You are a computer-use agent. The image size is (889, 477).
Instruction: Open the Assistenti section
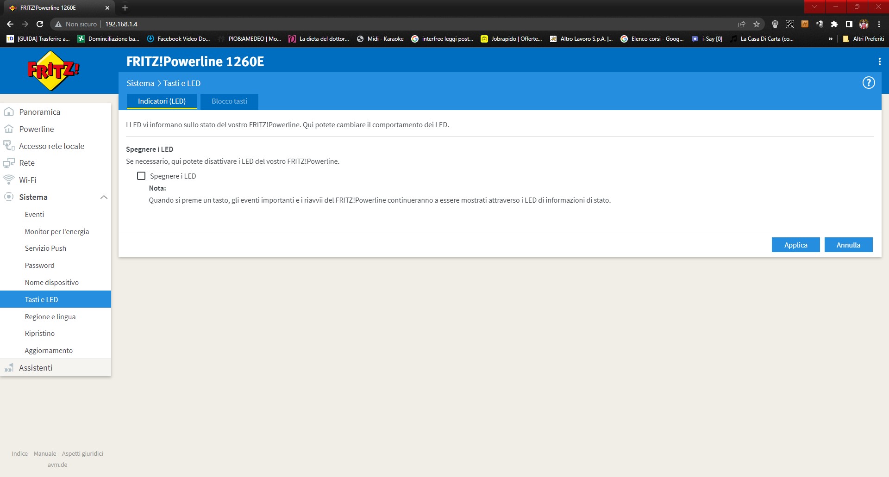[x=36, y=368]
